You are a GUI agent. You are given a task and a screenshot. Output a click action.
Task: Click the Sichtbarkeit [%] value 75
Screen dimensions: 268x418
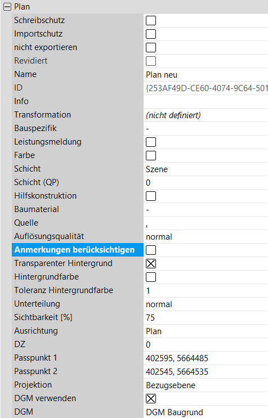(206, 317)
